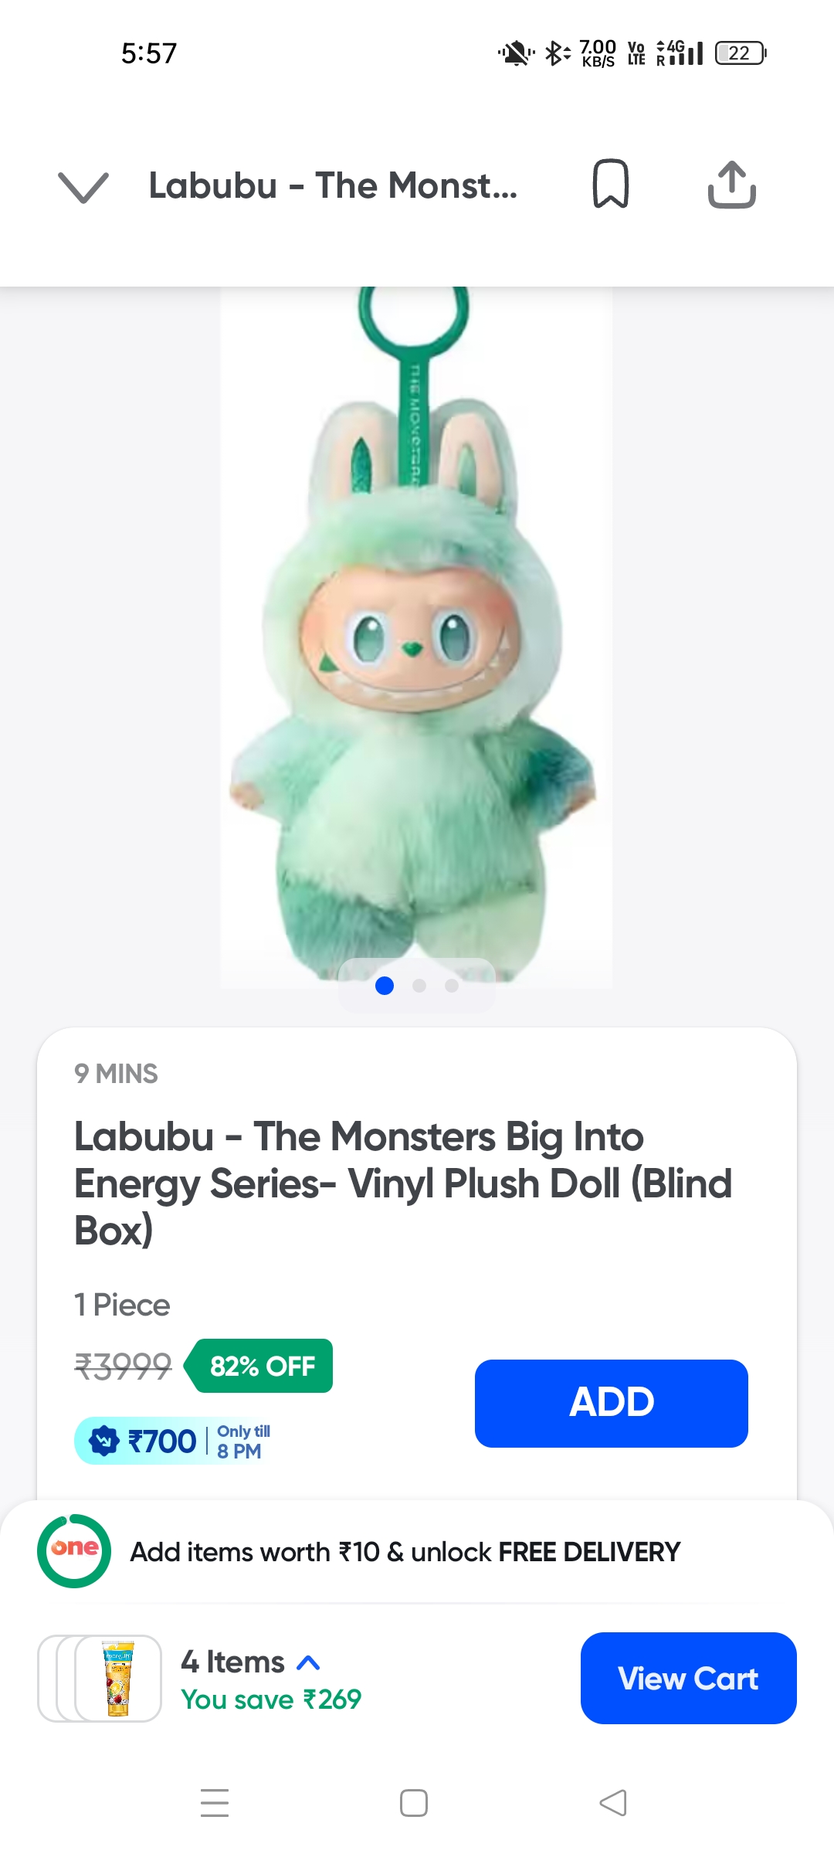Go to second image carousel dot
The height and width of the screenshot is (1854, 834).
point(419,986)
